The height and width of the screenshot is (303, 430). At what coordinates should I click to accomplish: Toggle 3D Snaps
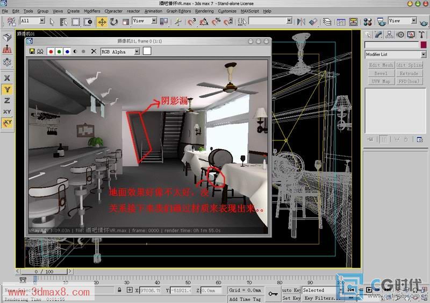pos(192,22)
